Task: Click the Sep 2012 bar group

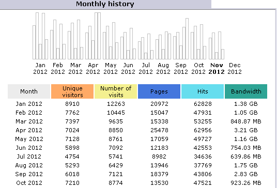Action: (181, 39)
